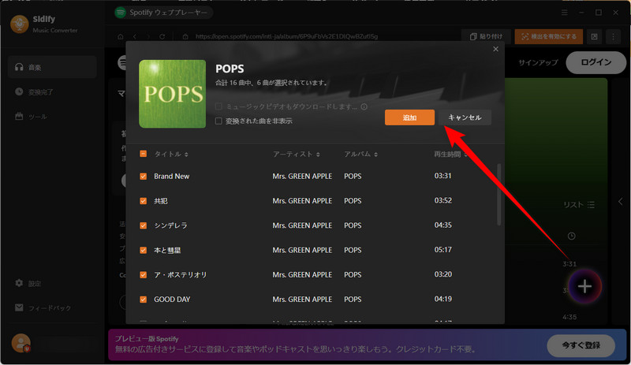The width and height of the screenshot is (631, 365).
Task: Click the 検出を有効にする button
Action: click(548, 36)
